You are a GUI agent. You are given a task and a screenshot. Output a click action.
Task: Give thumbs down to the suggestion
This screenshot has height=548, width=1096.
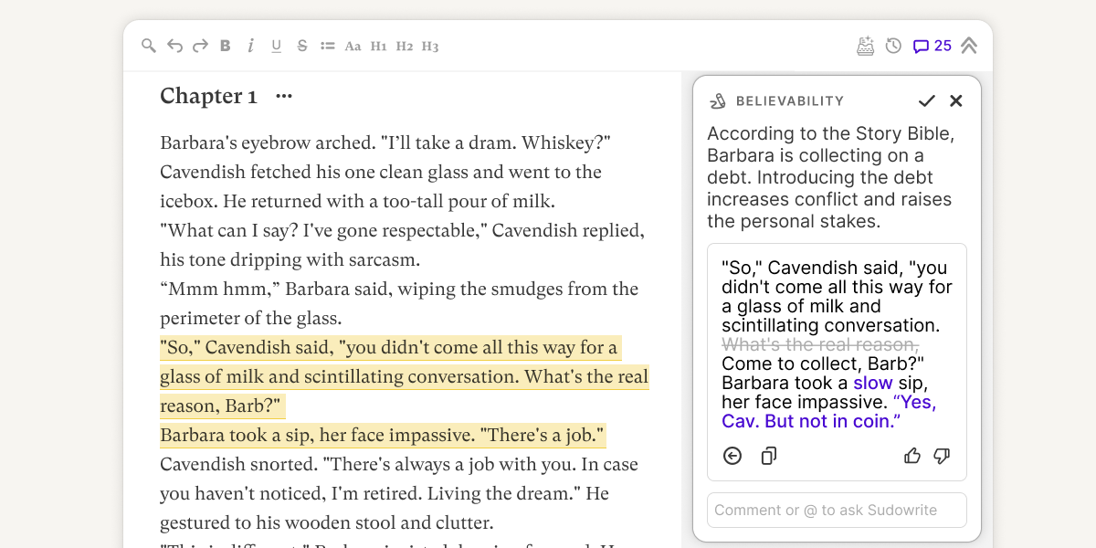[x=942, y=455]
